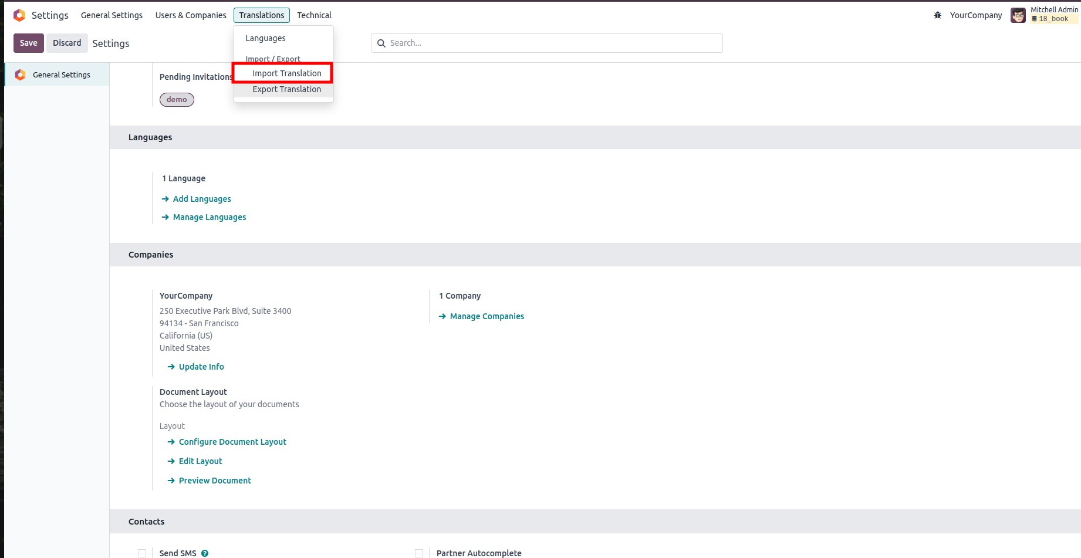Image resolution: width=1081 pixels, height=558 pixels.
Task: Click the General Settings sidebar icon
Action: tap(21, 75)
